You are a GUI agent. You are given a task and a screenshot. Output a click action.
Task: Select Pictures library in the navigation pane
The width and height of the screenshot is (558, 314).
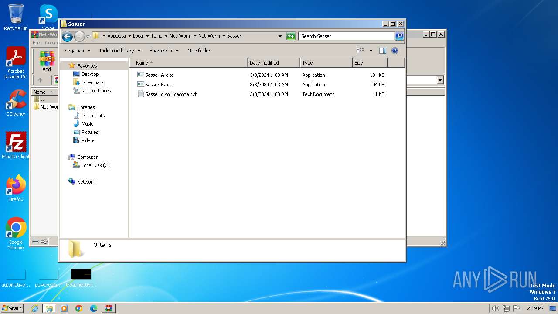tap(90, 132)
